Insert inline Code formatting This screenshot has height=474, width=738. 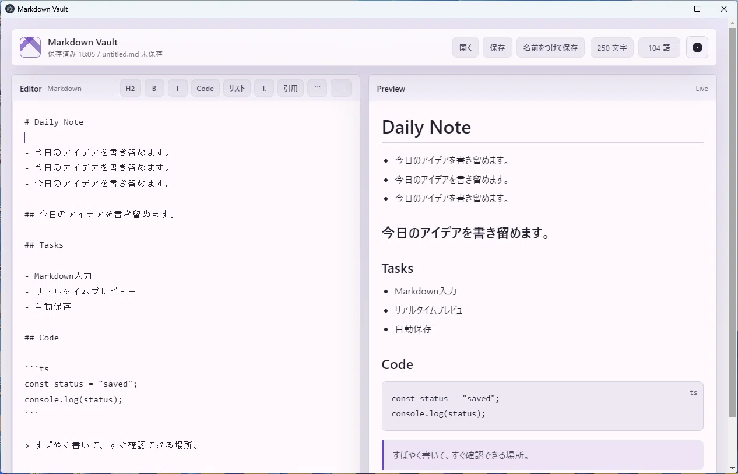[205, 89]
